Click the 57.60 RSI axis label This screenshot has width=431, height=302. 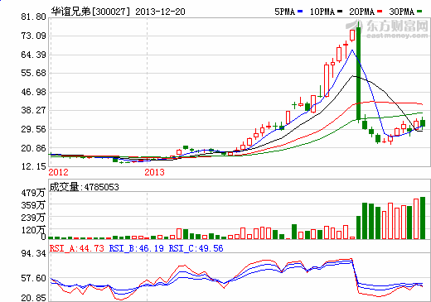(x=33, y=278)
